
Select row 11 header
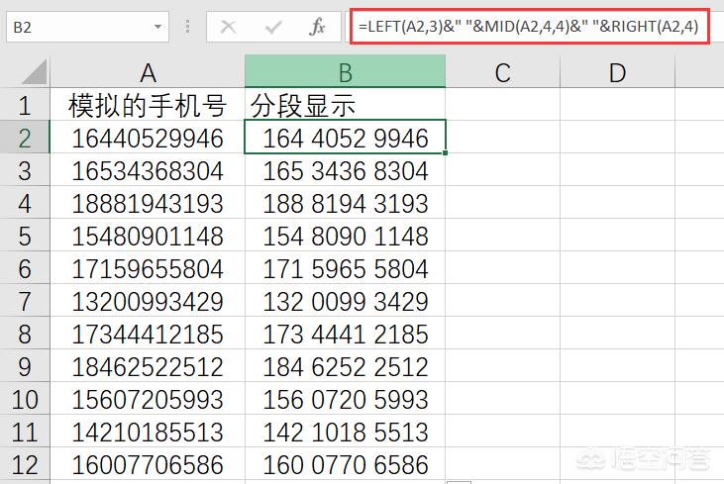tap(25, 431)
